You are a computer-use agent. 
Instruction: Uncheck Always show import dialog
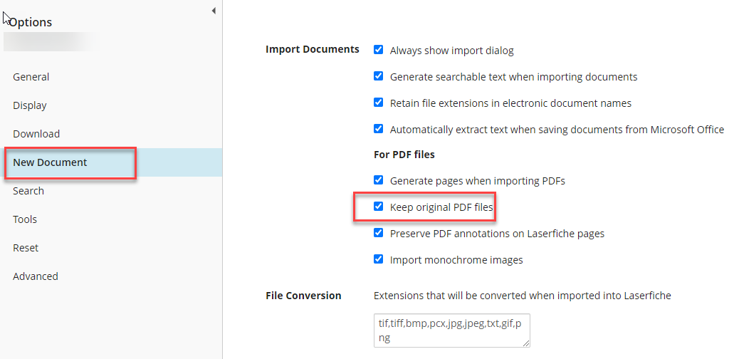[x=379, y=51]
